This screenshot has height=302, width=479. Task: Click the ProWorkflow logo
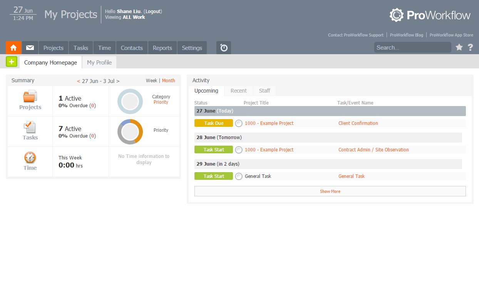430,15
